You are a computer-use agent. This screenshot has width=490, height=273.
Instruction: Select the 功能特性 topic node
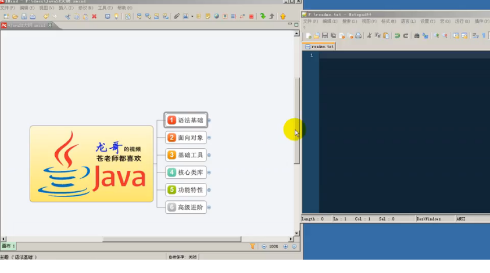(186, 190)
